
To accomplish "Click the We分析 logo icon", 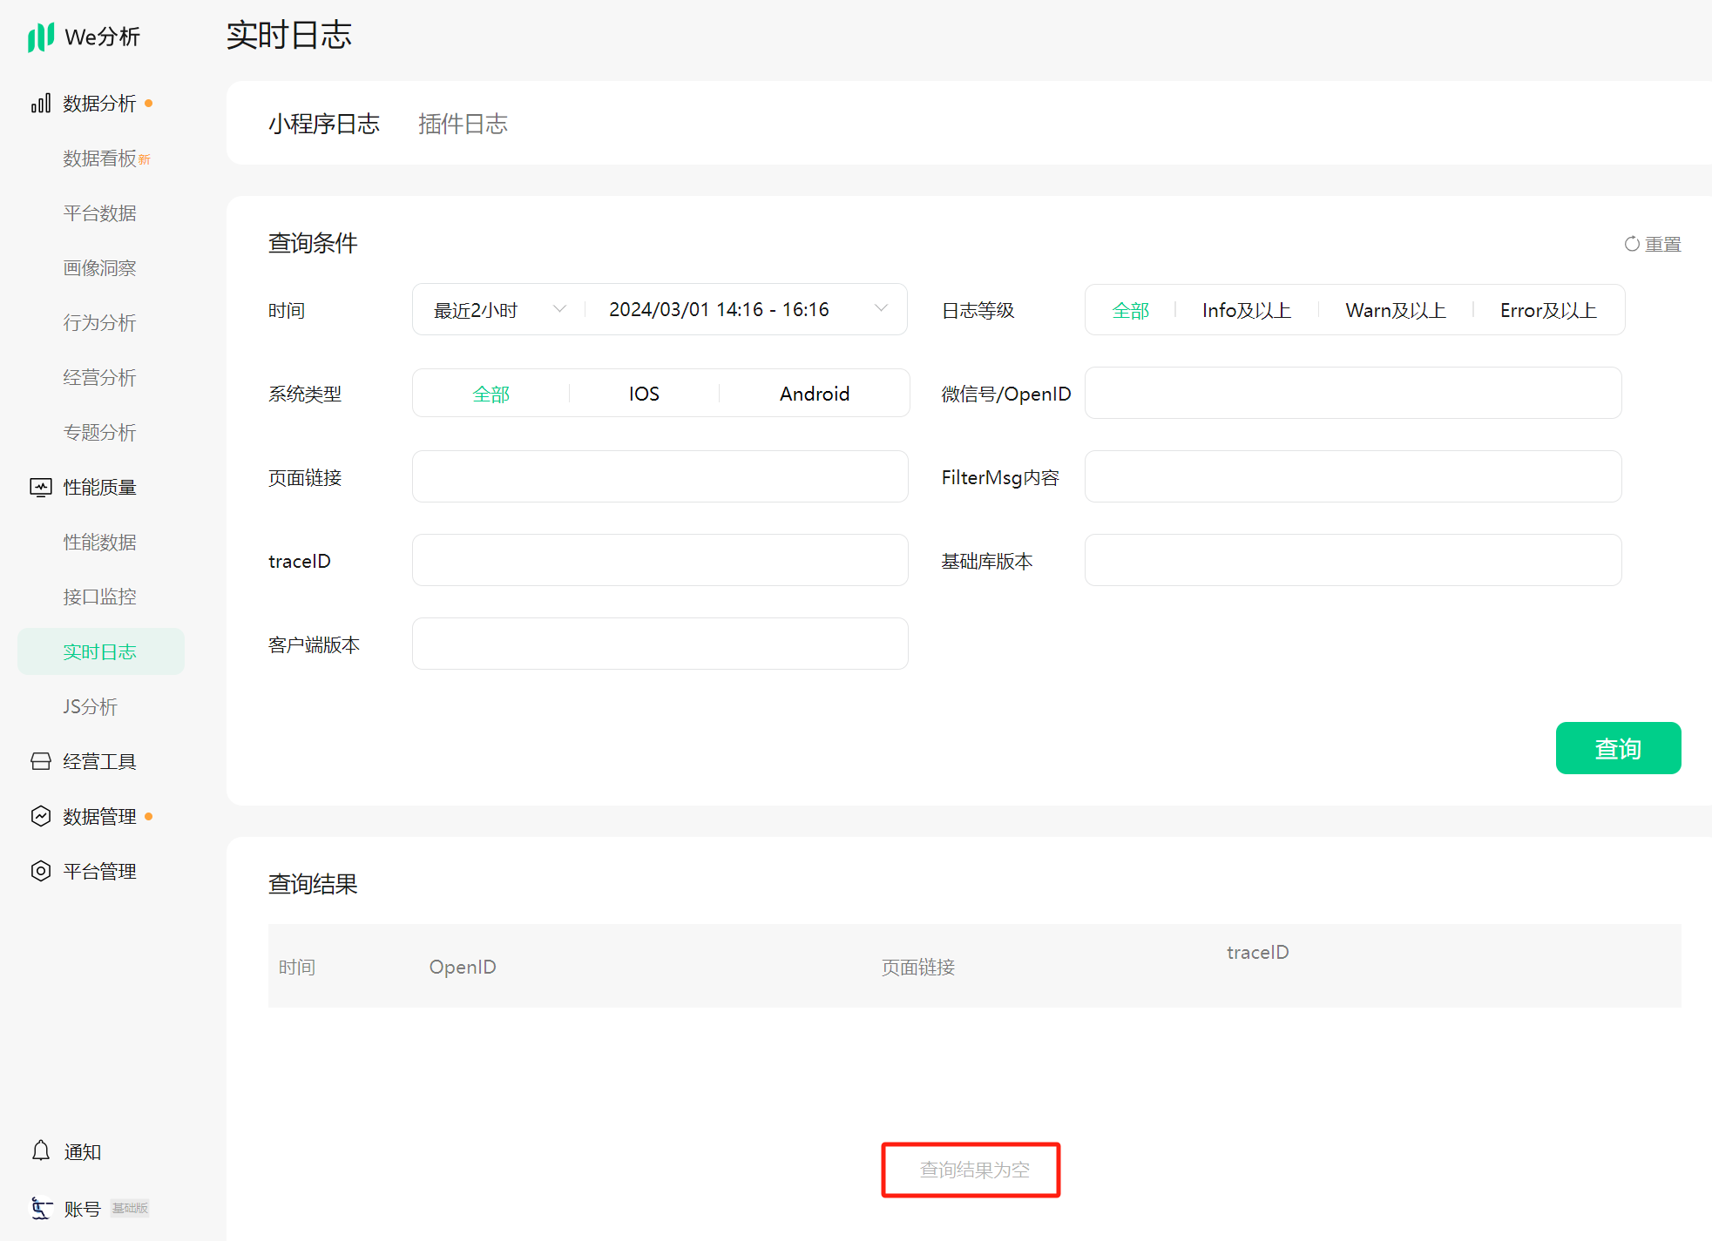I will coord(40,37).
